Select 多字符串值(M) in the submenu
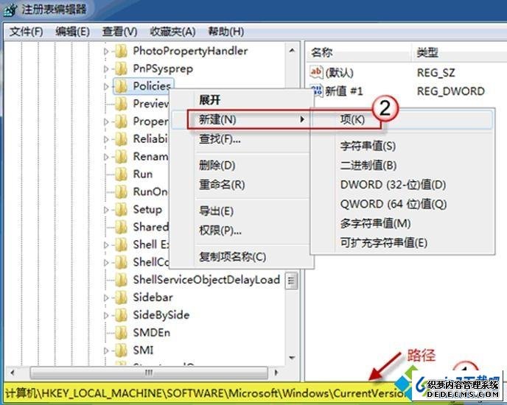This screenshot has height=405, width=507. (x=402, y=223)
